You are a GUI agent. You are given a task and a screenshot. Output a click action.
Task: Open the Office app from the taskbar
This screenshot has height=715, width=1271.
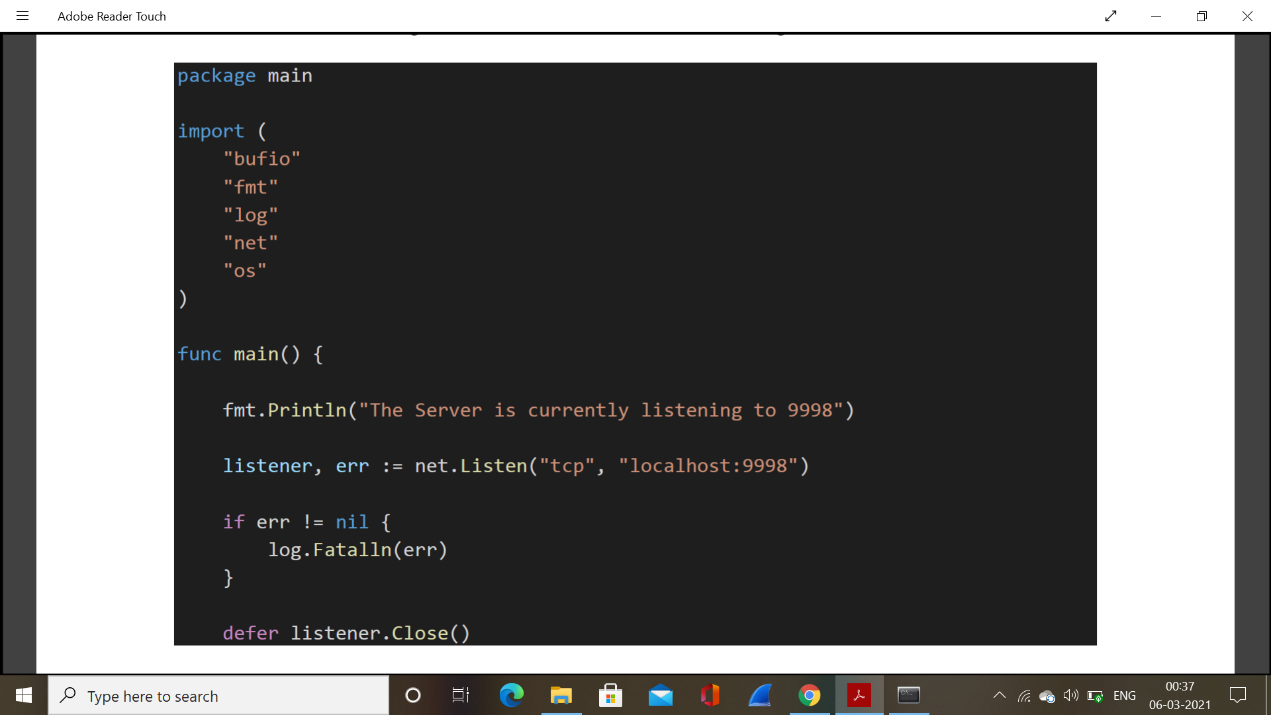point(710,695)
